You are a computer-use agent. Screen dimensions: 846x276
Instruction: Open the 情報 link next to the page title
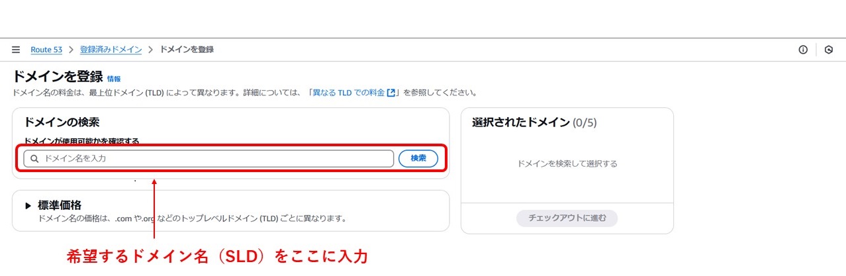(x=114, y=78)
